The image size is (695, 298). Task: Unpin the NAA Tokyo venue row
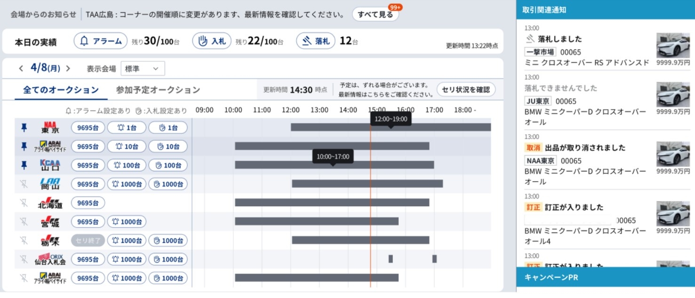tap(24, 128)
